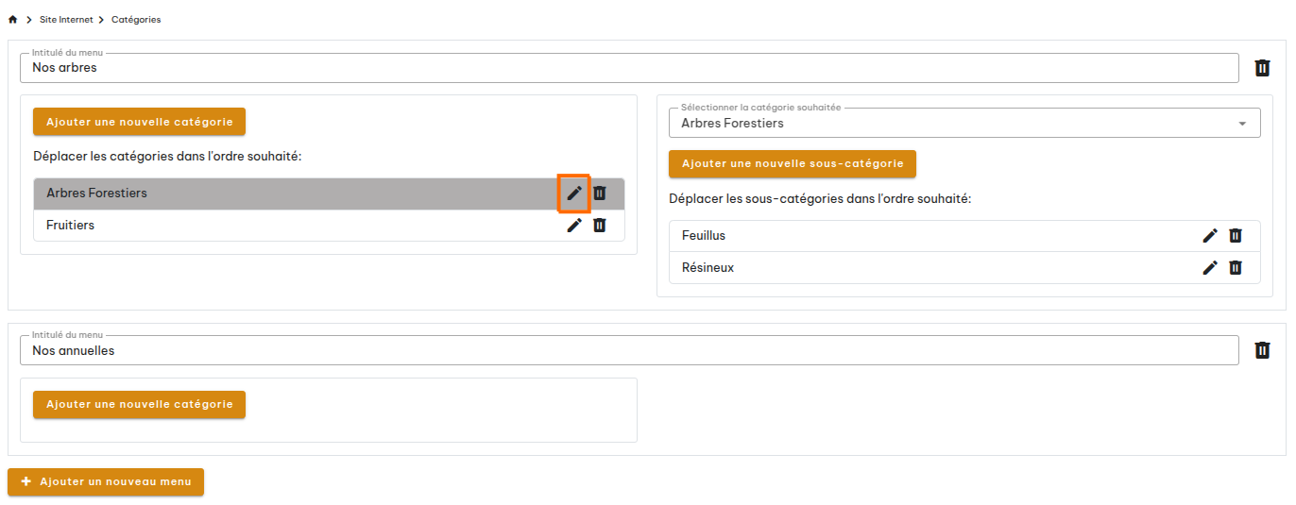
Task: Click Ajouter une nouvelle sous-catégorie
Action: pyautogui.click(x=792, y=163)
